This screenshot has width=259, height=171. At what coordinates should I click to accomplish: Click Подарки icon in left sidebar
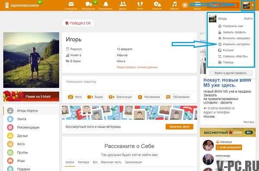(x=10, y=169)
